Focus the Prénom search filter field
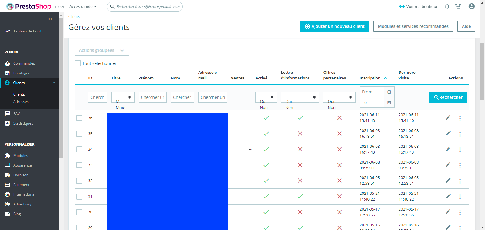Viewport: 485px width, 230px height. tap(152, 97)
